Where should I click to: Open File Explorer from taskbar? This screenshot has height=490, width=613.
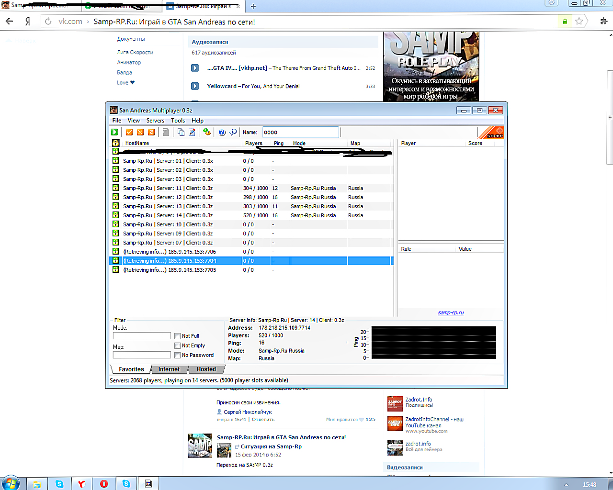37,484
